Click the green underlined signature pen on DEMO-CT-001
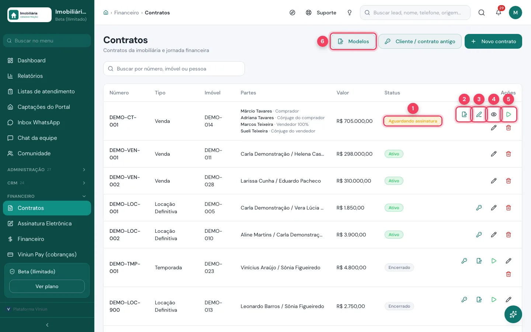 point(479,114)
